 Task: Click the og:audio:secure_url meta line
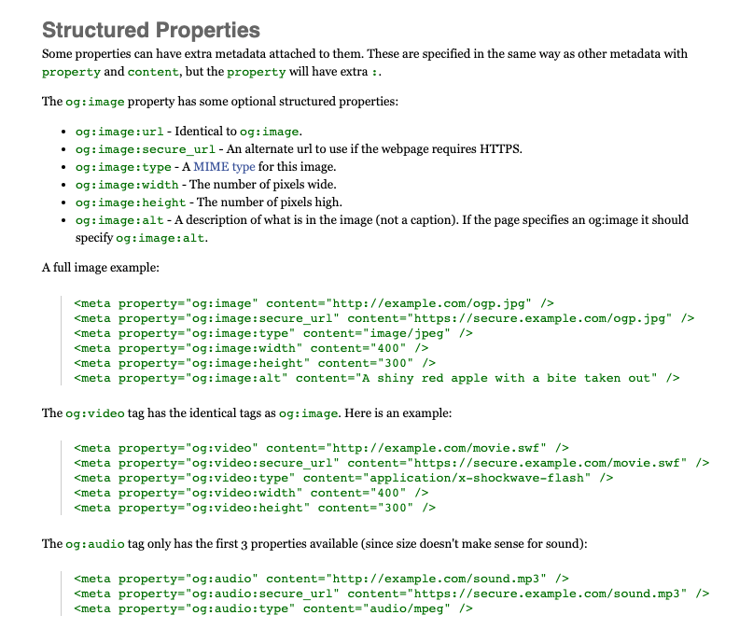coord(391,594)
